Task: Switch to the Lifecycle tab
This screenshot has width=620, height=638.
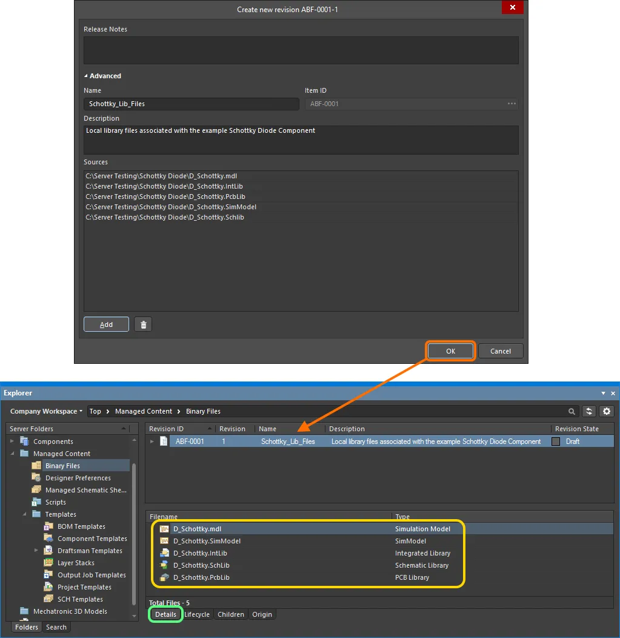Action: 197,614
